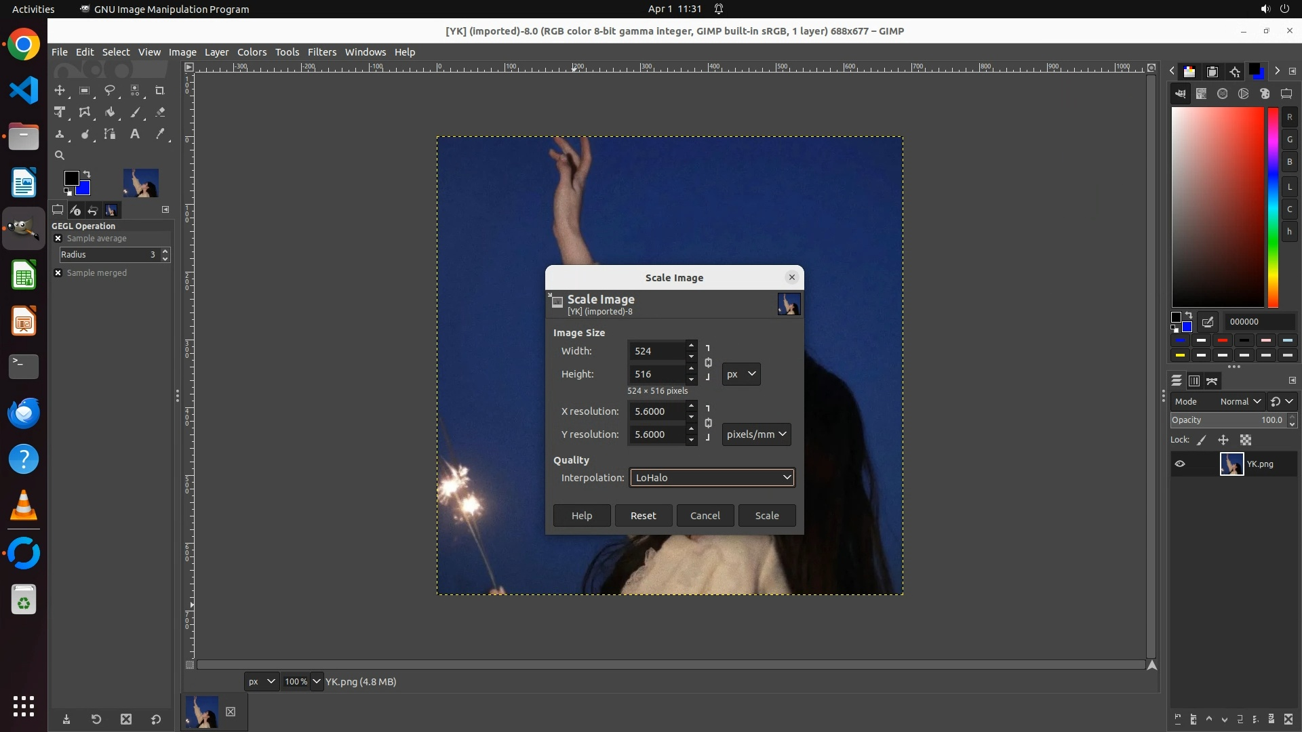This screenshot has height=732, width=1302.
Task: Click the Scale button in dialog
Action: (x=767, y=516)
